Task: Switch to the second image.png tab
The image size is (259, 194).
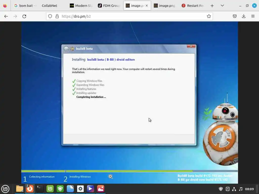Action: click(x=164, y=6)
